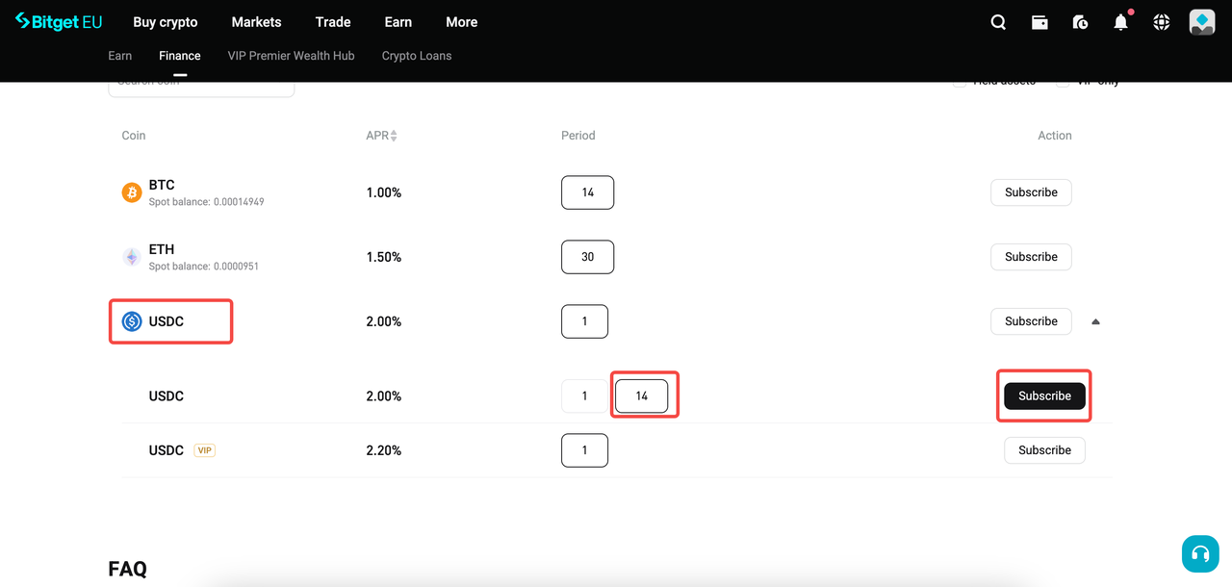Click the Action column header

1055,136
